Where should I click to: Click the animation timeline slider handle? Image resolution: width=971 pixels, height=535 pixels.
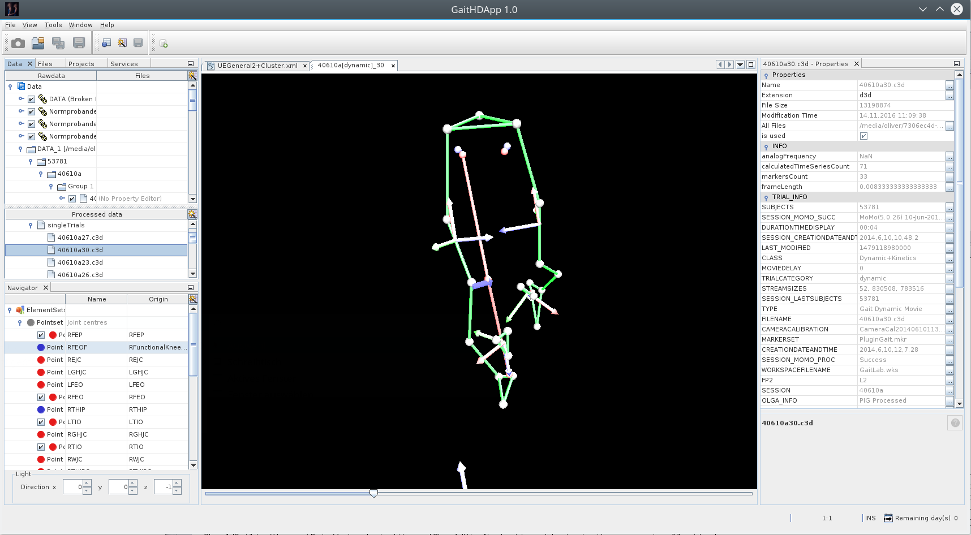[x=373, y=494]
